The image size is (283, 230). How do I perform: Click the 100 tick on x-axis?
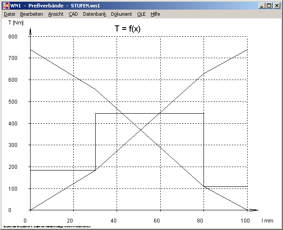tap(245, 220)
